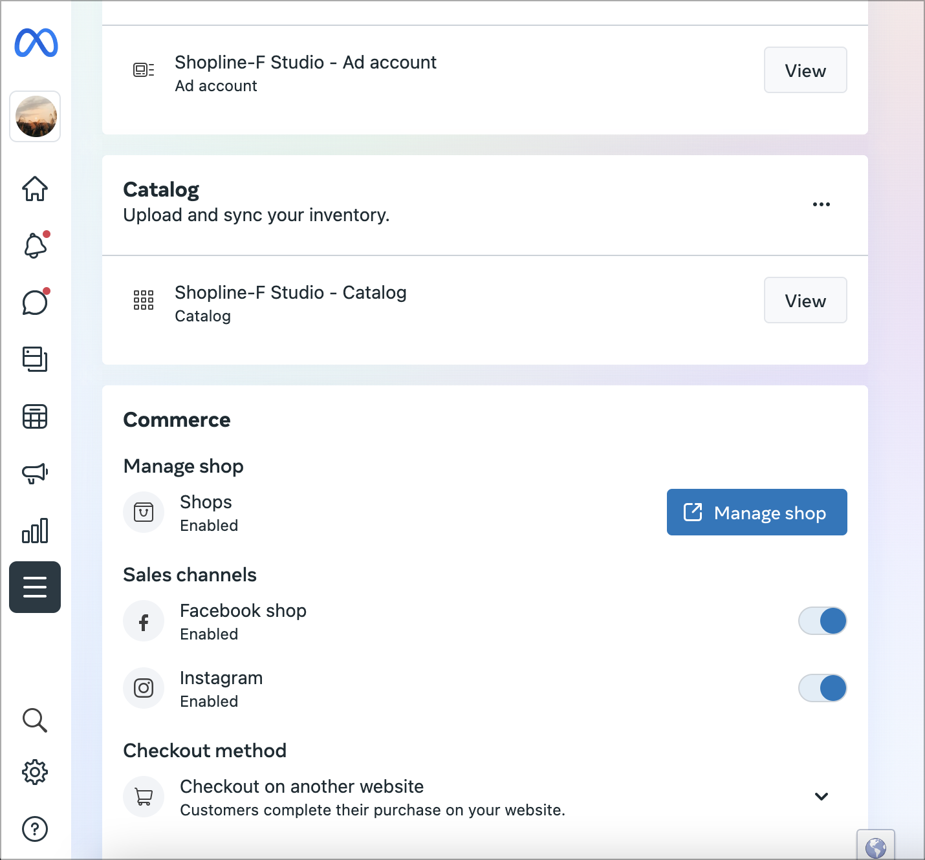
Task: Open Catalog three-dot options menu
Action: pos(822,204)
